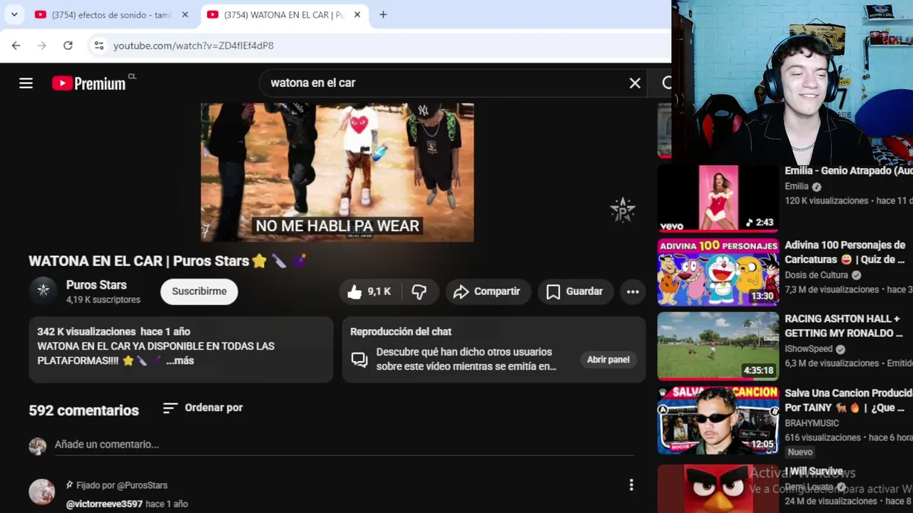
Task: Click the 'Nuevo' badge
Action: tap(800, 452)
